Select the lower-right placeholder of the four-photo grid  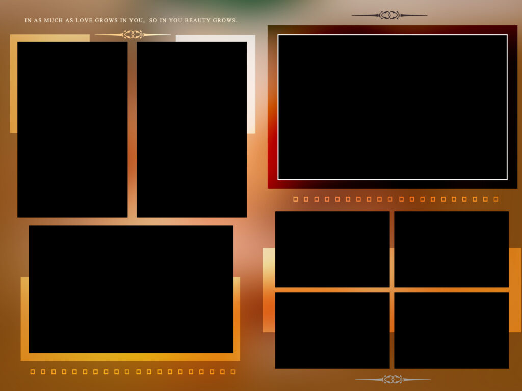point(452,330)
